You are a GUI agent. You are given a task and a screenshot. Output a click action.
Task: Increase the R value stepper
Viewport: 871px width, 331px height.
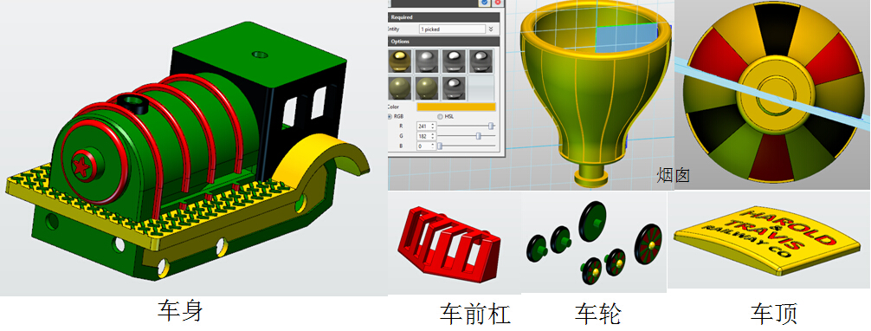point(433,125)
